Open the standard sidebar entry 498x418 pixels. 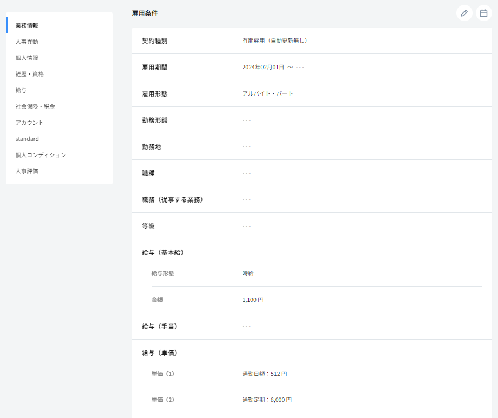pos(27,139)
